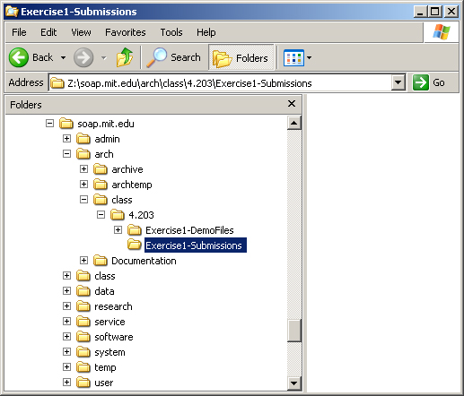Close the Folders side panel
Screen dimensions: 464x396
[292, 104]
